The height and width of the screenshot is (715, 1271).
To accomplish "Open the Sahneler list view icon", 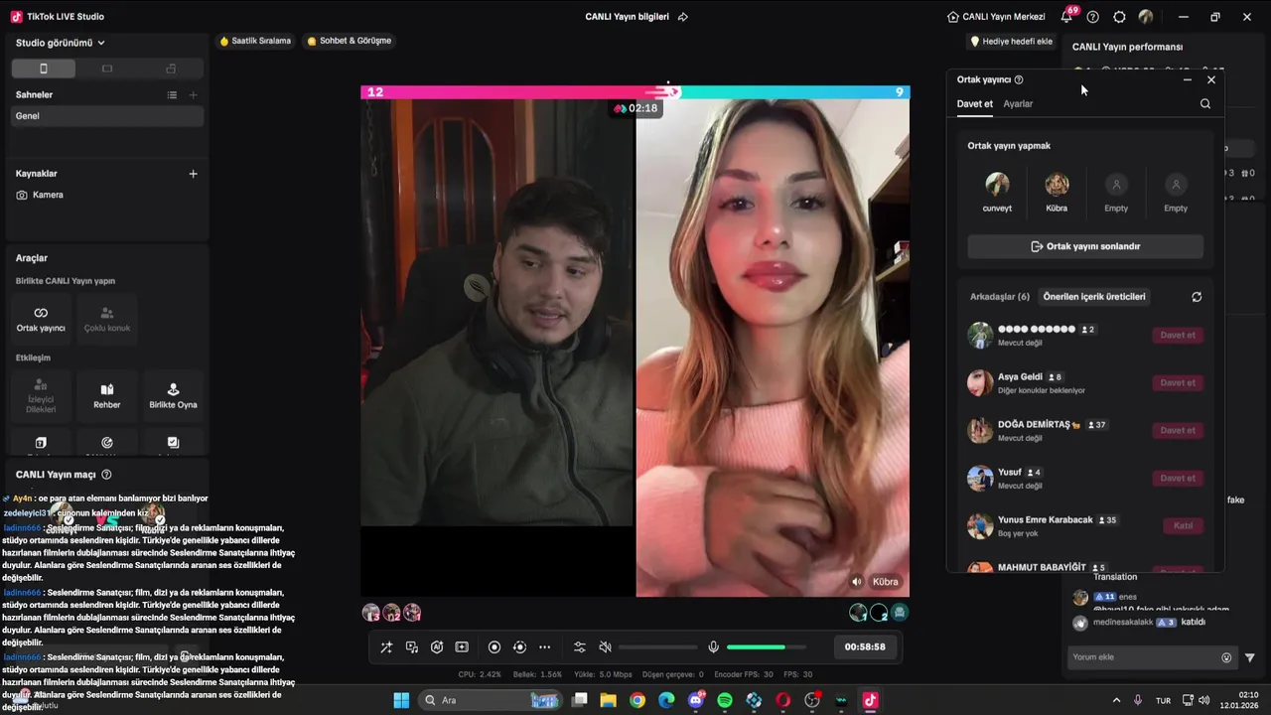I will pos(172,95).
